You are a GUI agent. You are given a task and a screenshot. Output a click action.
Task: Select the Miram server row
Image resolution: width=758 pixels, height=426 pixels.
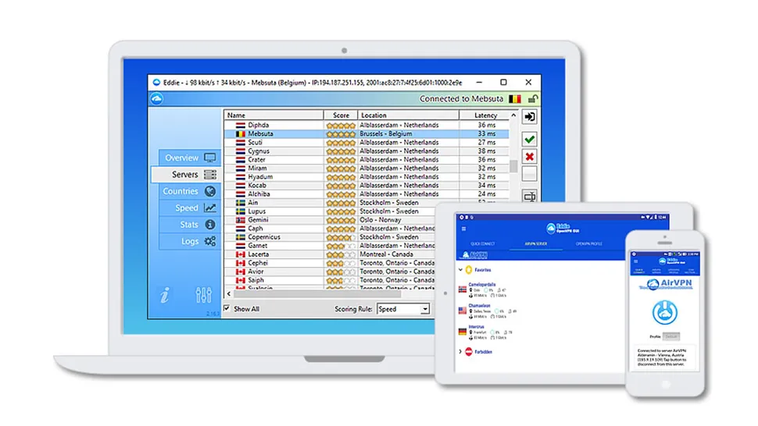(366, 169)
